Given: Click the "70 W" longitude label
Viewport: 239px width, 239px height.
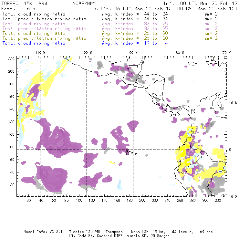Looking at the screenshot, I should click(226, 53).
